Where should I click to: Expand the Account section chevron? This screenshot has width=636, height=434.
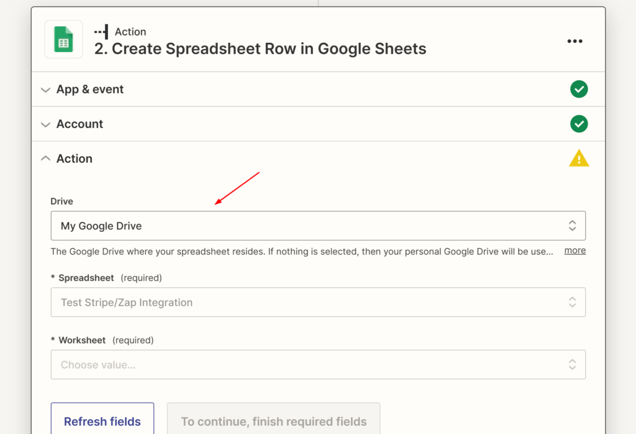tap(45, 124)
